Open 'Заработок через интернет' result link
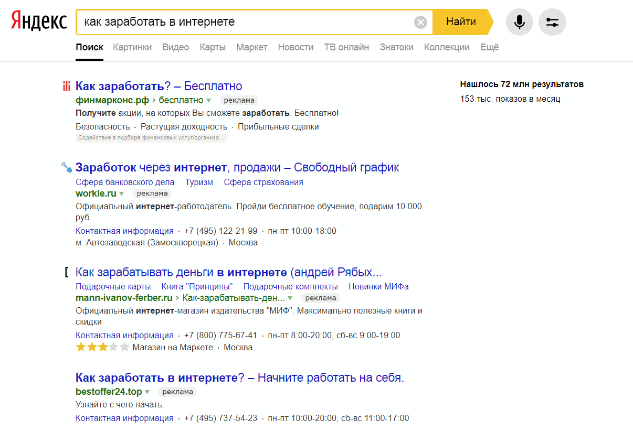This screenshot has width=633, height=442. click(x=237, y=167)
